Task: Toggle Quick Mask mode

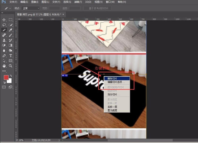Action: tap(4, 87)
